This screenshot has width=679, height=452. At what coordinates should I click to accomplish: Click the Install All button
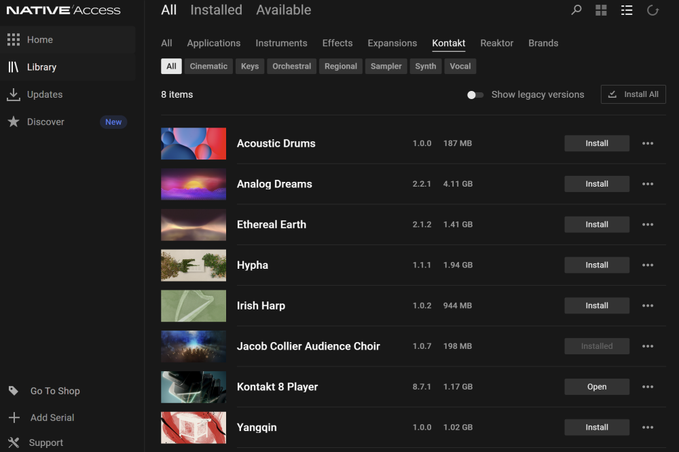tap(633, 94)
